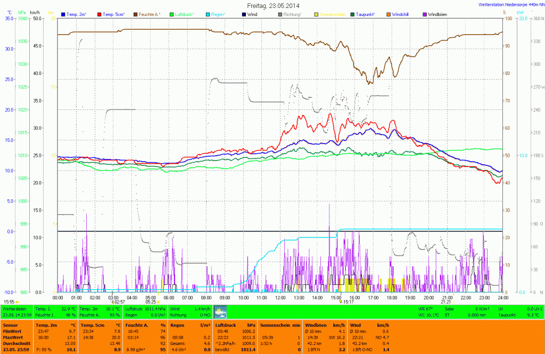Click the Luftdruck hPa statistics column header
545x354 pixels.
point(233,324)
